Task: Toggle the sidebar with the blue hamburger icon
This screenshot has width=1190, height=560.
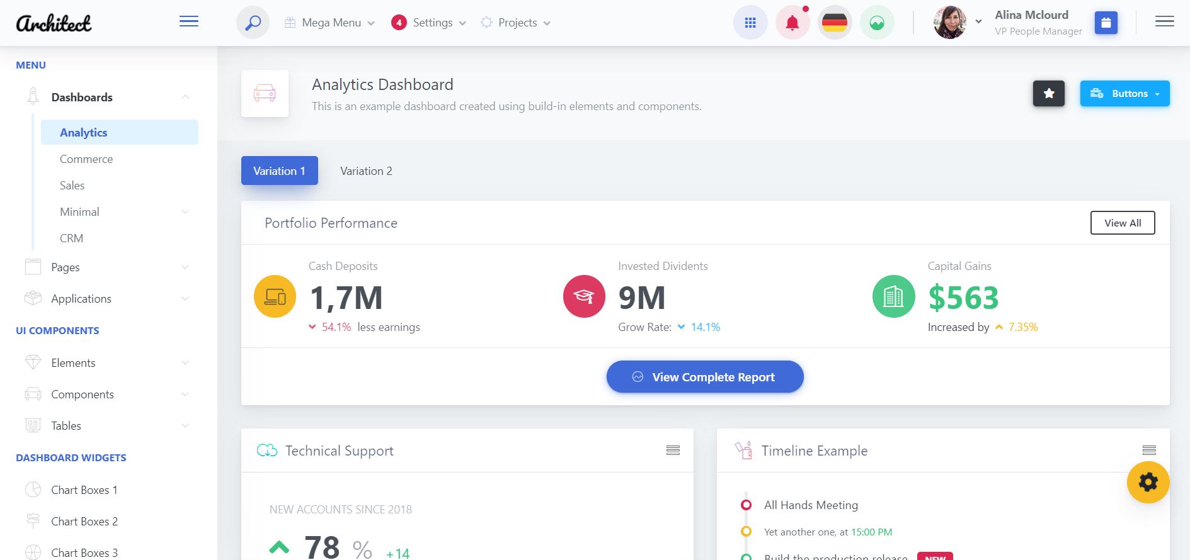Action: tap(189, 22)
